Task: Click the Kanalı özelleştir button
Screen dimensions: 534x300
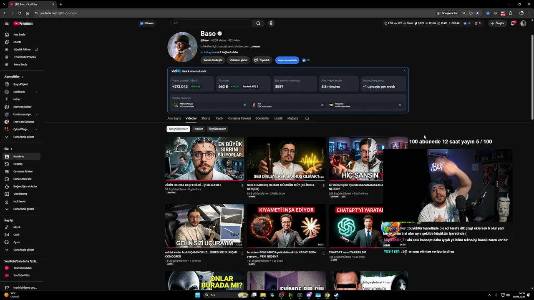Action: coord(213,60)
